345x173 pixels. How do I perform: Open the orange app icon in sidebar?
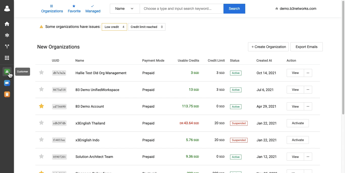[x=7, y=94]
